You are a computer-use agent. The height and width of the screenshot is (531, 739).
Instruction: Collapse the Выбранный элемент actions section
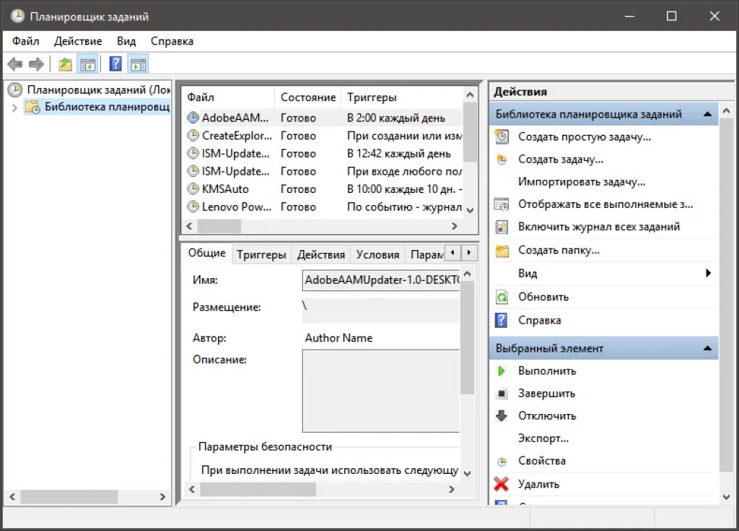point(707,348)
